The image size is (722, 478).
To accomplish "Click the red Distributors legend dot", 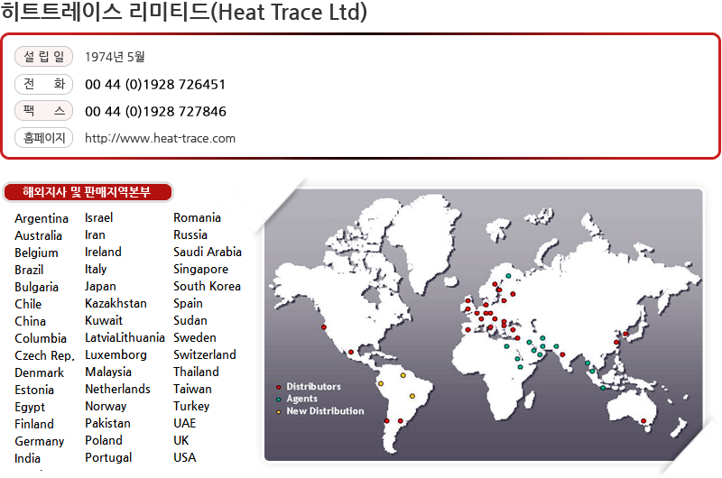I will (279, 387).
